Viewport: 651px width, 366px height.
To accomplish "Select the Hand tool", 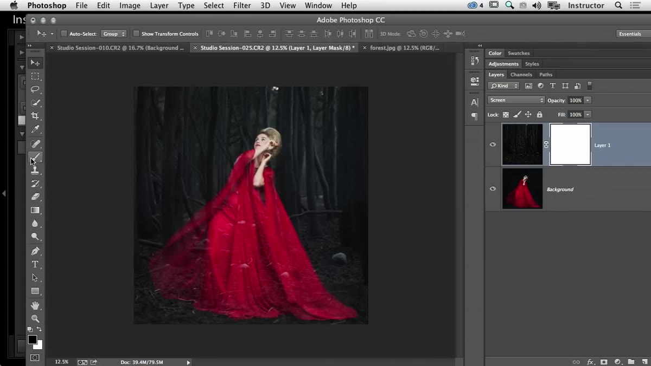I will [x=35, y=306].
